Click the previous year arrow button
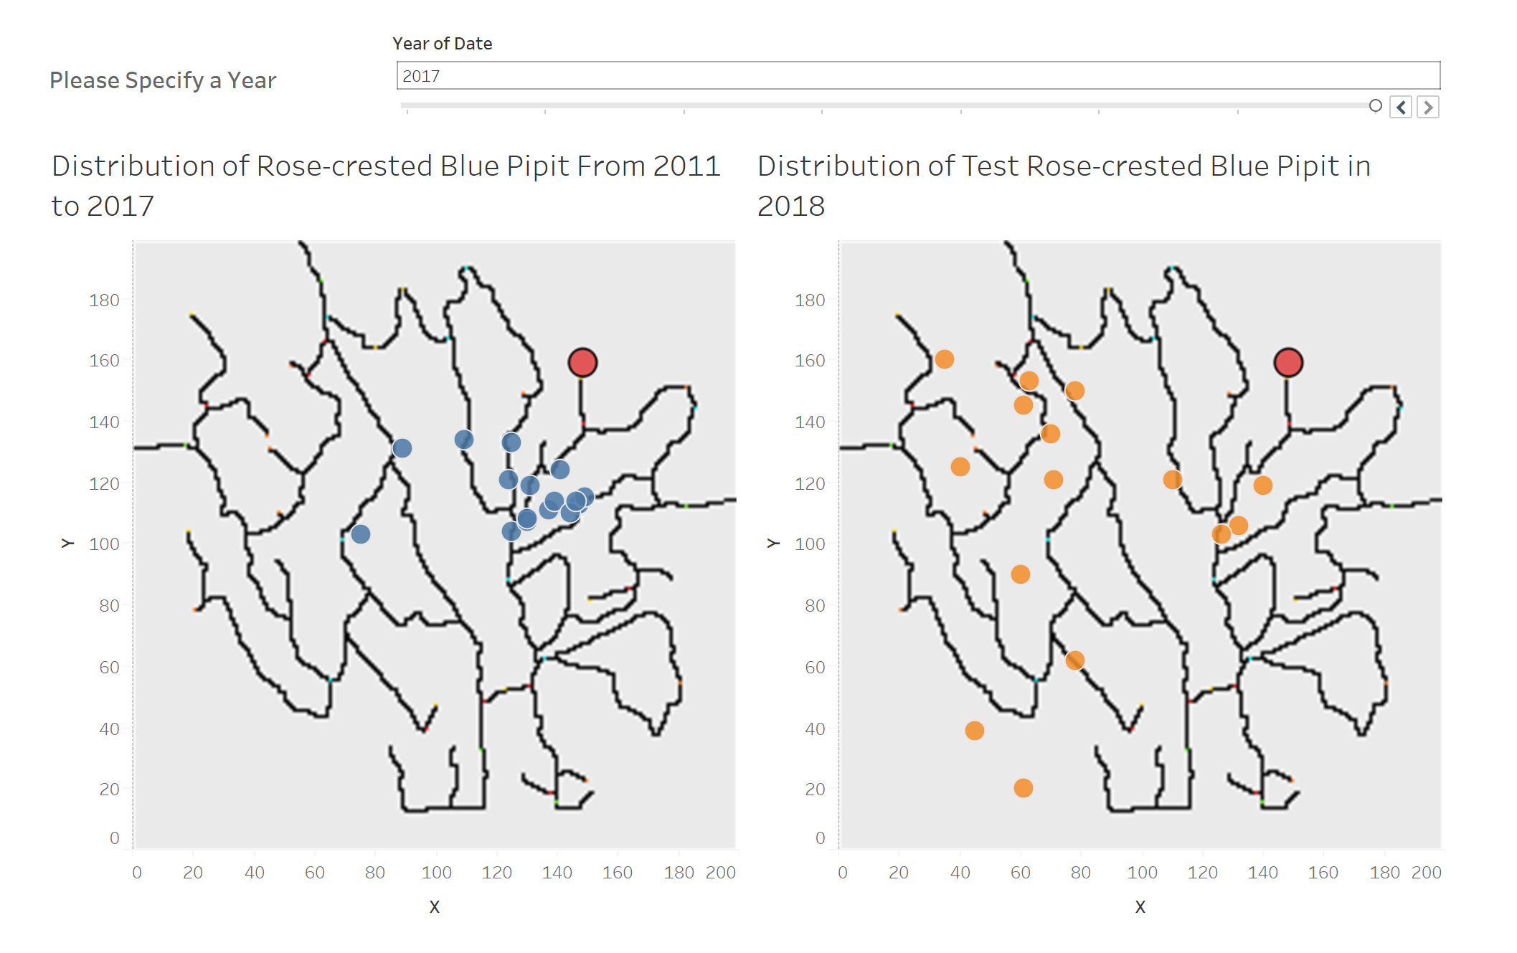Viewport: 1517px width, 953px height. 1400,108
